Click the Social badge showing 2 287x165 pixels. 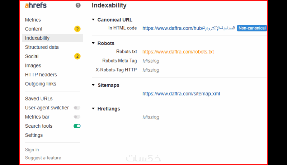(77, 56)
